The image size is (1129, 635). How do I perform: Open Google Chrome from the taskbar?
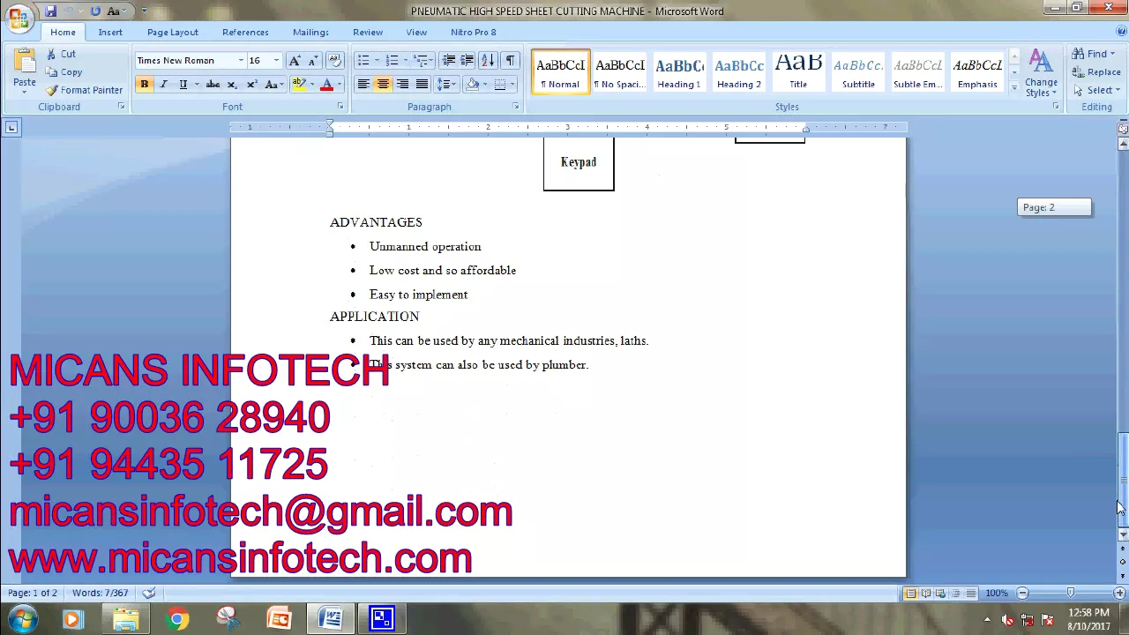click(x=177, y=619)
